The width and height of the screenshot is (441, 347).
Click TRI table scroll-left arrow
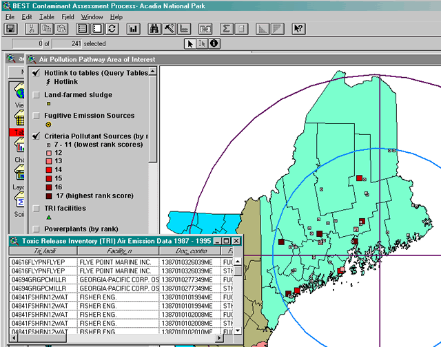[x=13, y=338]
